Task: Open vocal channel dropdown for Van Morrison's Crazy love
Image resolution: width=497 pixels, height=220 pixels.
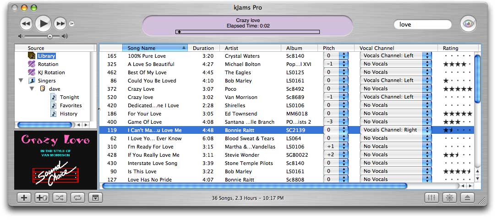Action: [x=396, y=97]
